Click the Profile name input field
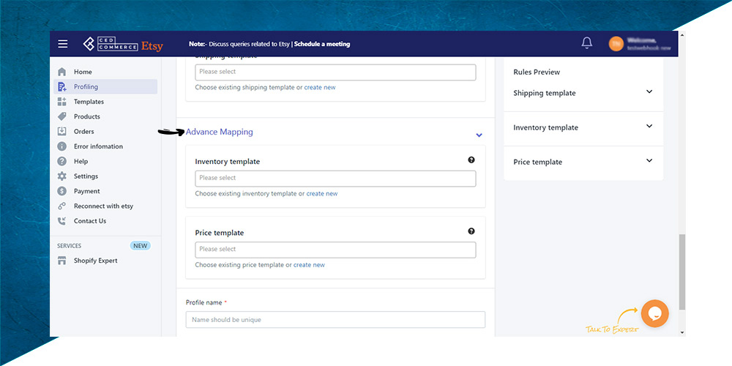 [336, 320]
